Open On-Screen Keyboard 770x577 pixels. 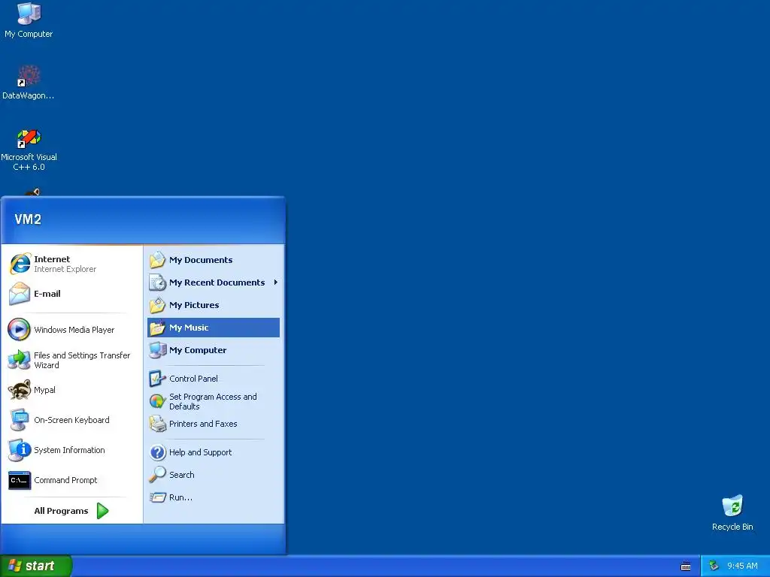71,420
